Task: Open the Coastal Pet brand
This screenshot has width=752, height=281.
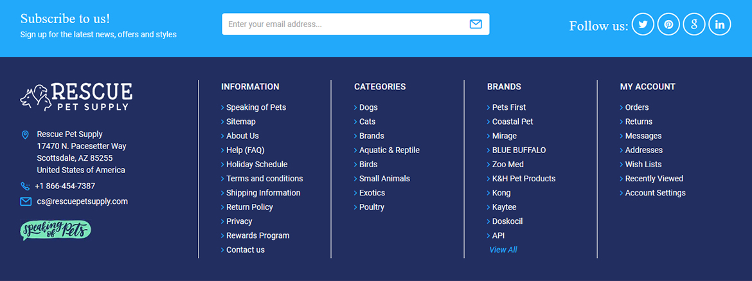Action: coord(513,122)
